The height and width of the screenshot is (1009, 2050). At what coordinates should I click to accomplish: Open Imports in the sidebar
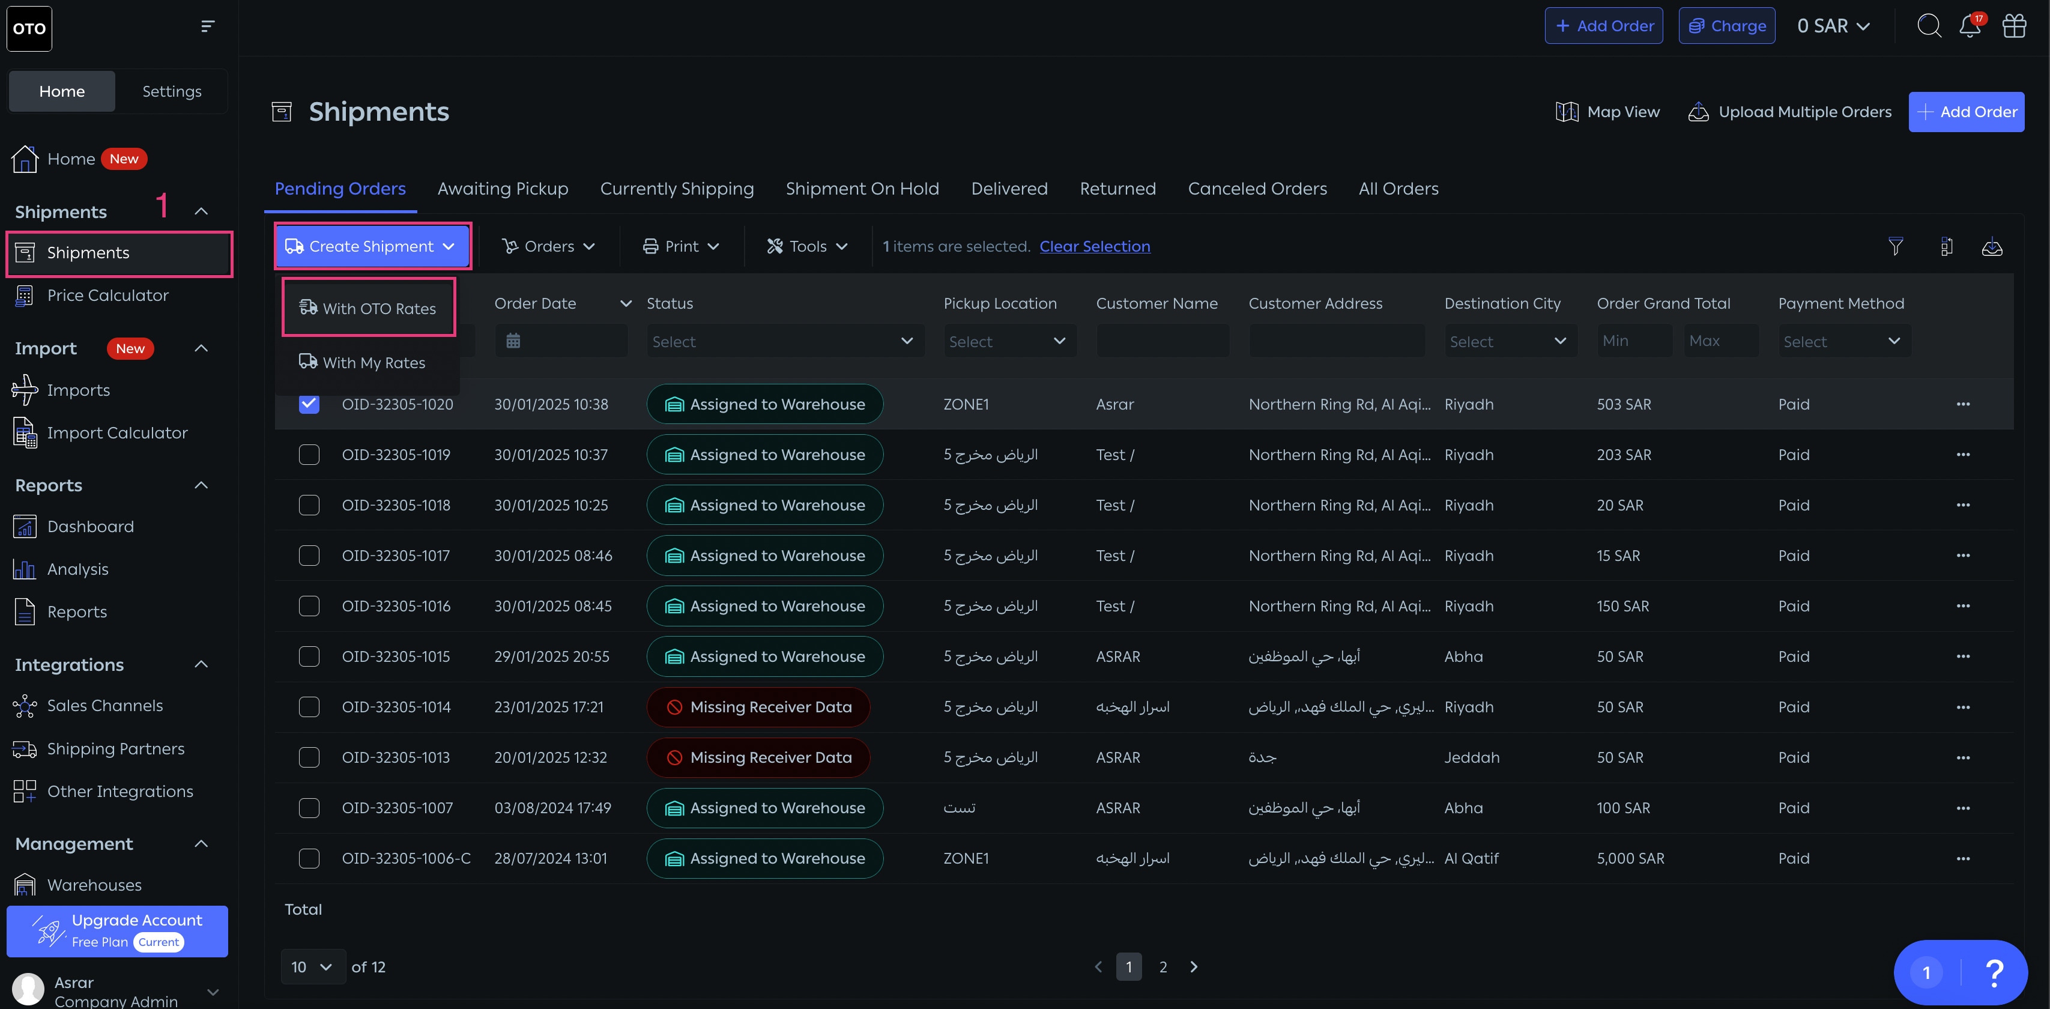(x=78, y=390)
